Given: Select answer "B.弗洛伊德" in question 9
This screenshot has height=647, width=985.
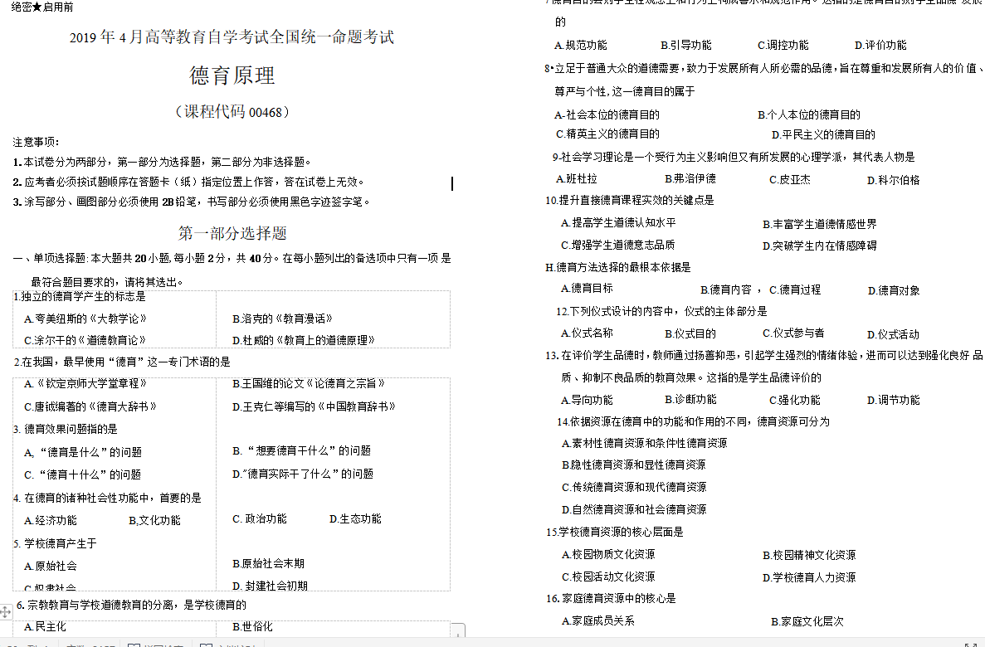Looking at the screenshot, I should click(x=690, y=179).
